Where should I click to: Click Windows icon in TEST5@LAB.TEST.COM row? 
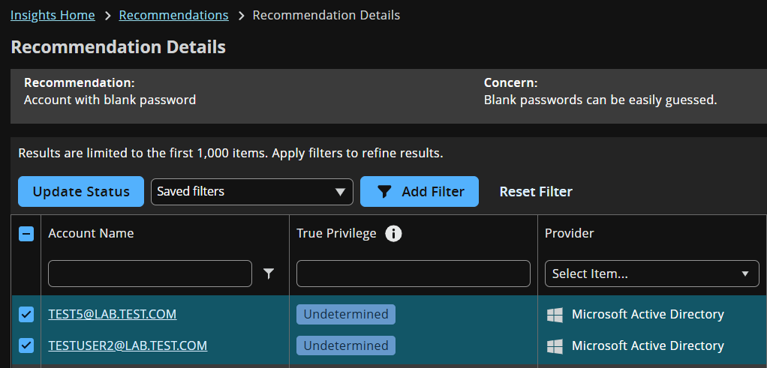(x=555, y=315)
